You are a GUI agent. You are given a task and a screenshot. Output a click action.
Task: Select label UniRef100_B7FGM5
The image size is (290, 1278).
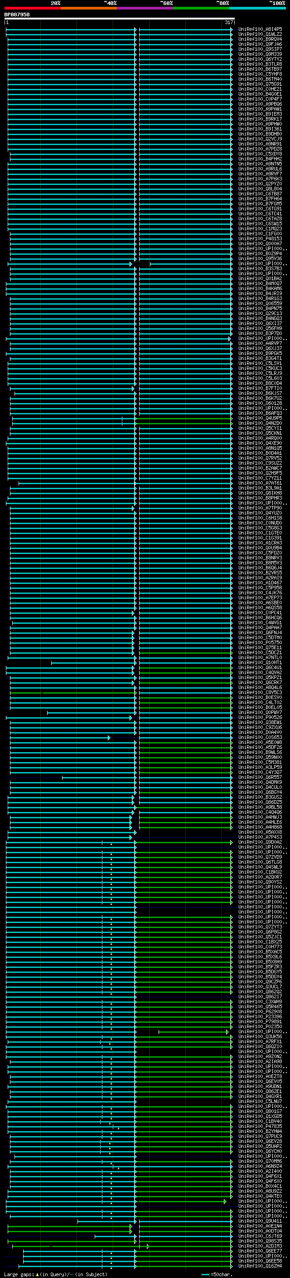pyautogui.click(x=260, y=204)
